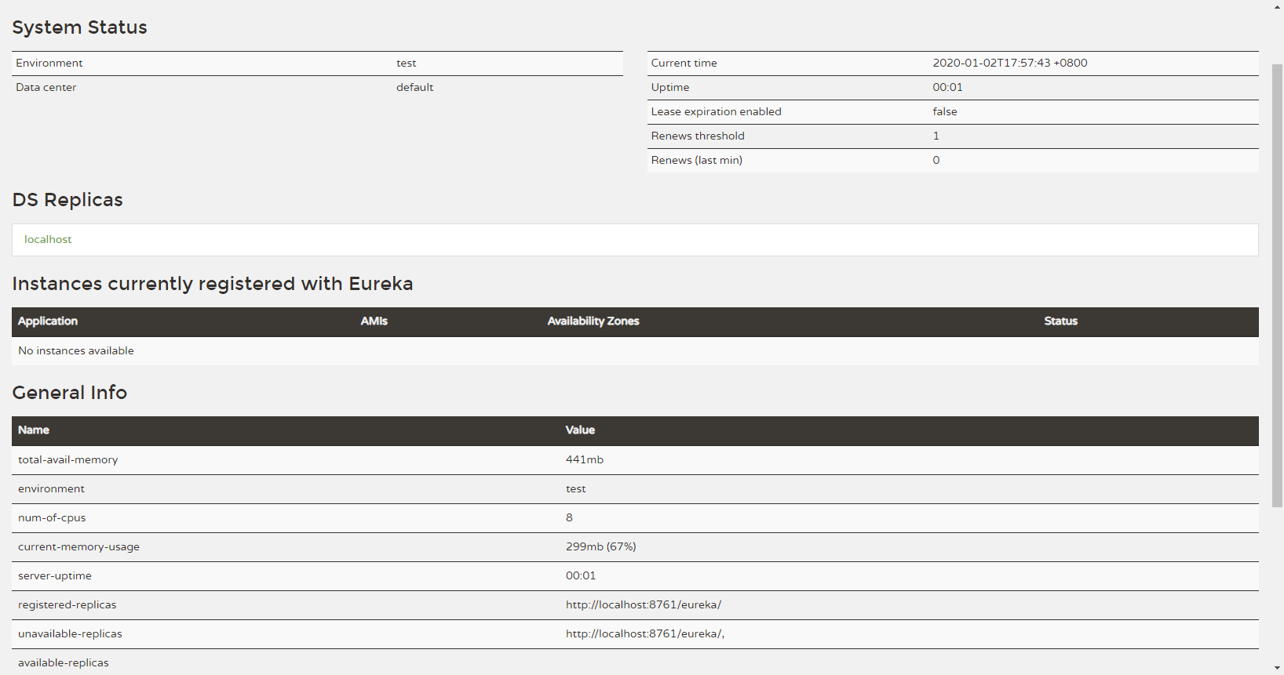Click the 'total-avail-memory' row name
Image resolution: width=1284 pixels, height=675 pixels.
click(68, 459)
